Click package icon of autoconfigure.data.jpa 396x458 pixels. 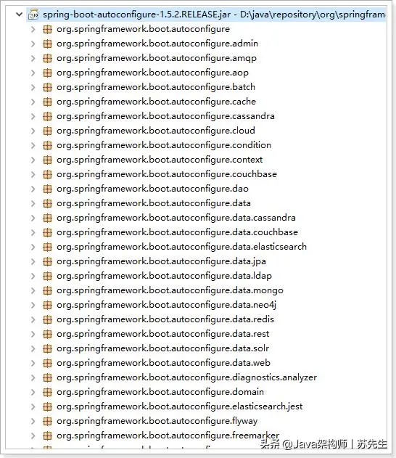(x=47, y=261)
